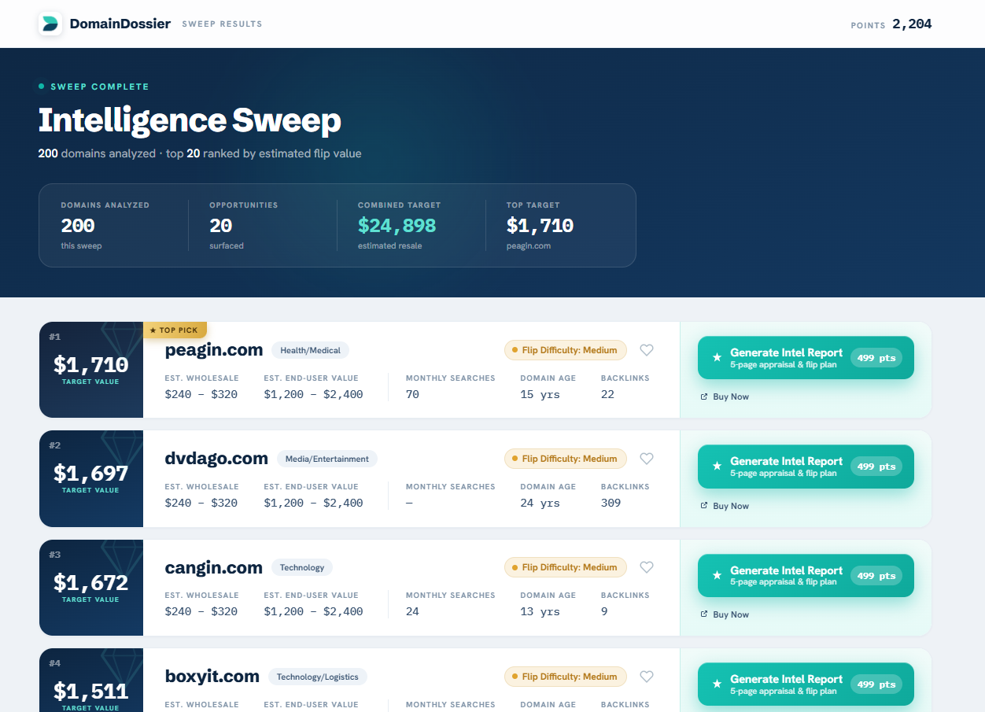Image resolution: width=985 pixels, height=712 pixels.
Task: Click the Combined Target $24,898 stat
Action: tap(400, 225)
